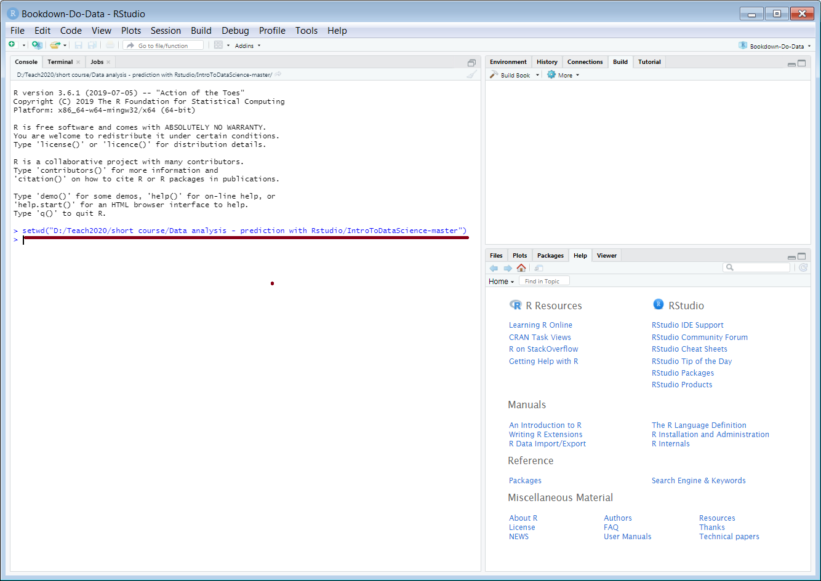This screenshot has width=821, height=581.
Task: Open the Tutorial tab
Action: (649, 62)
